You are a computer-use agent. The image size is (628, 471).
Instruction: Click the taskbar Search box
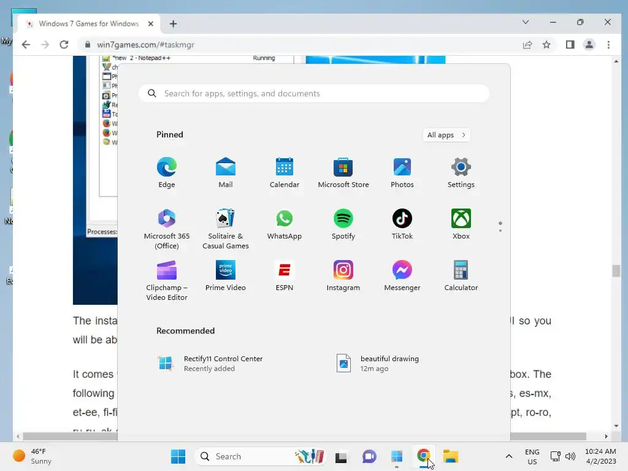[260, 456]
